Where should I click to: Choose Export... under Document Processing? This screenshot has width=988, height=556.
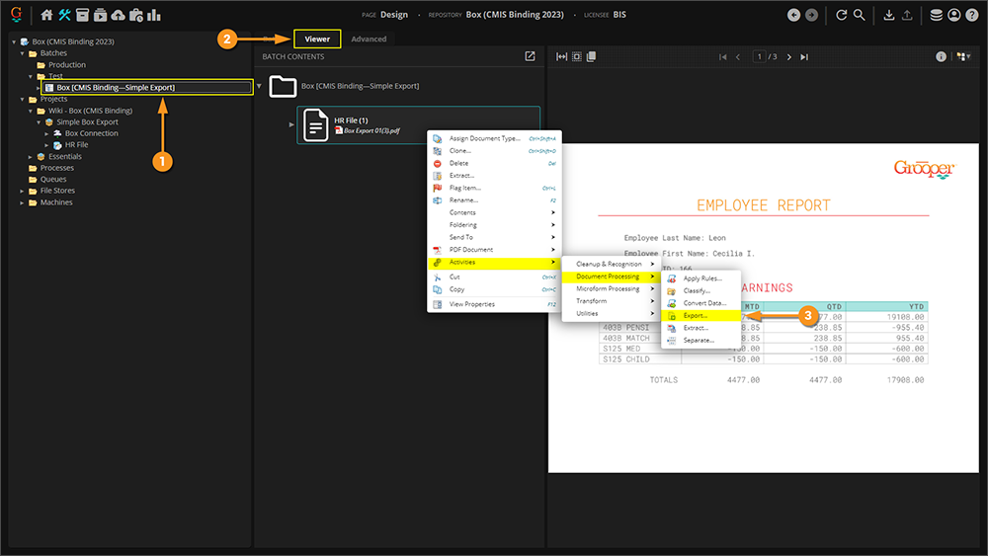pos(700,315)
